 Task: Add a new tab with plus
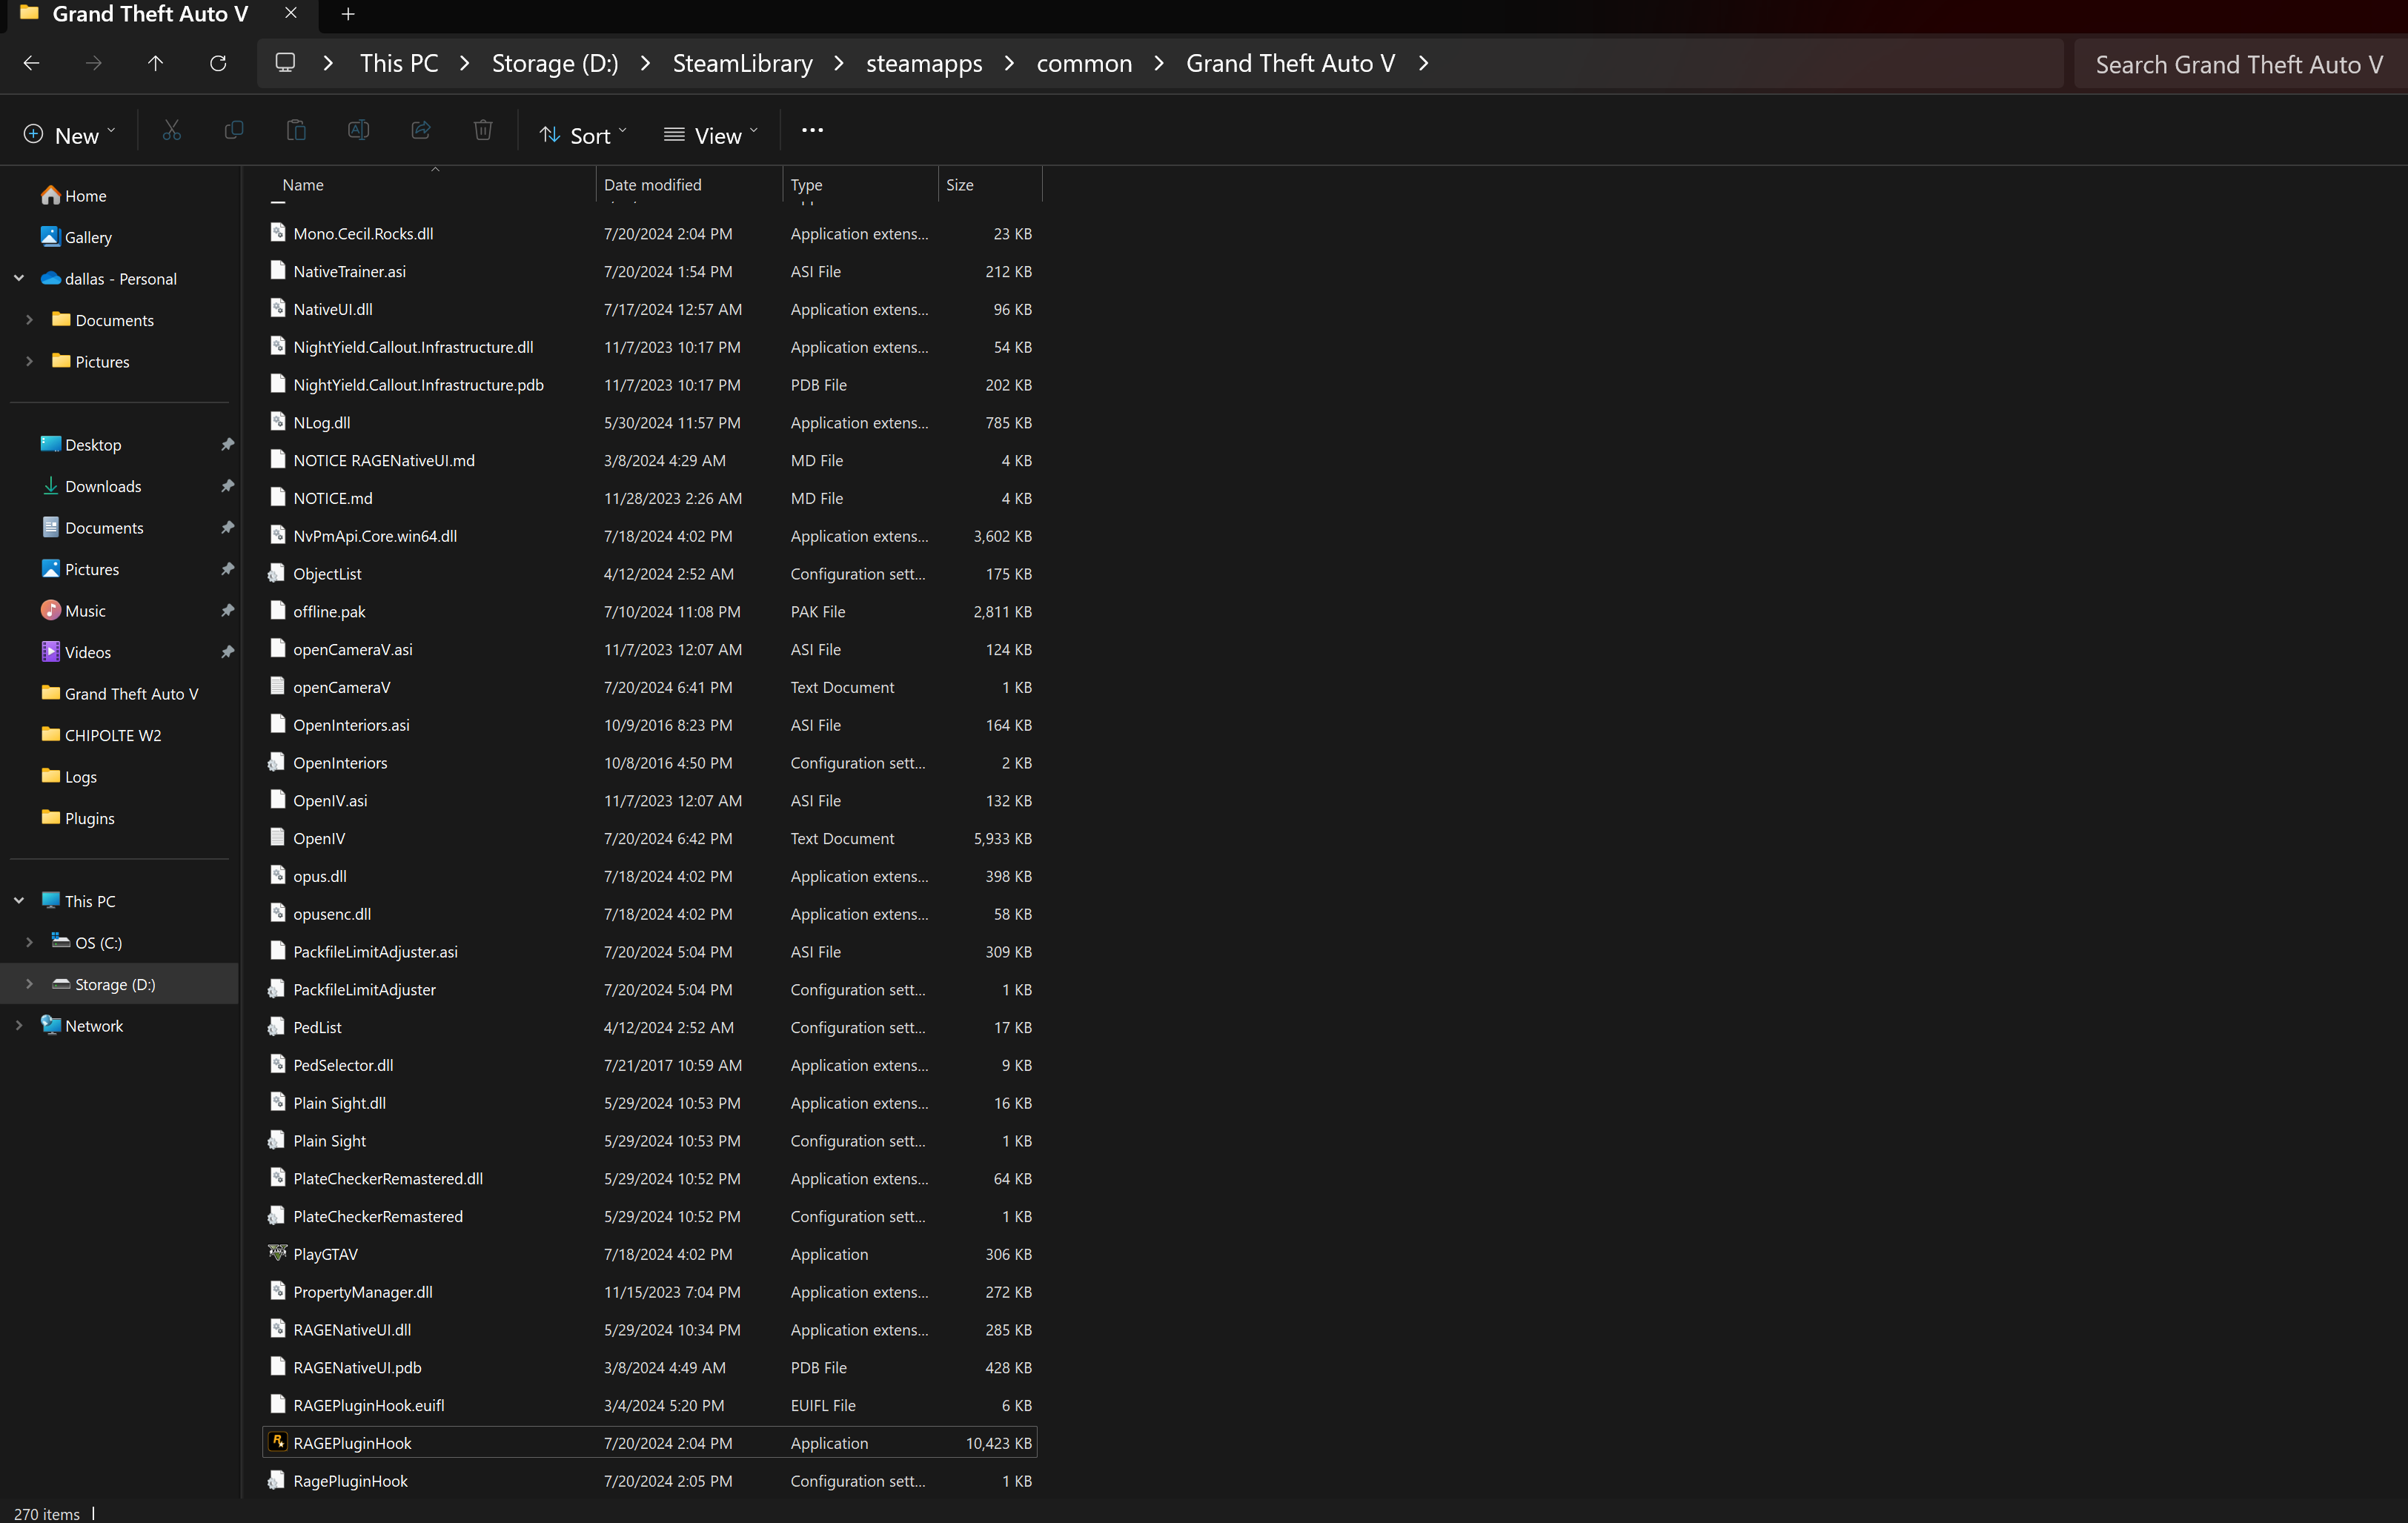(348, 14)
